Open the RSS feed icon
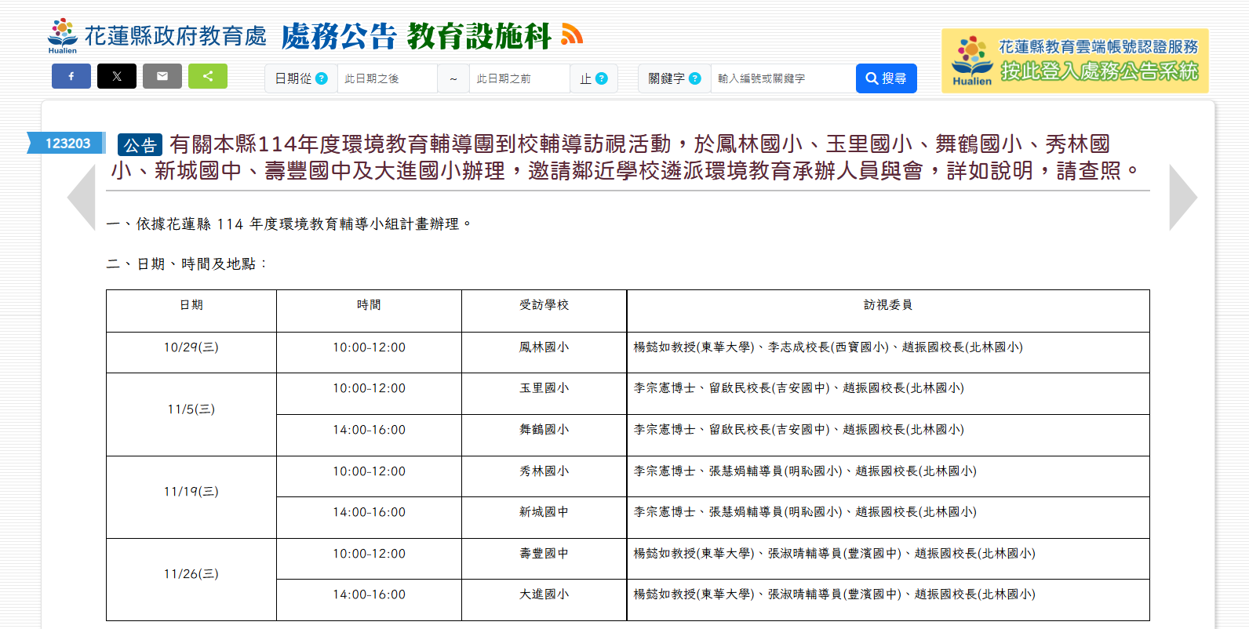 pos(572,35)
